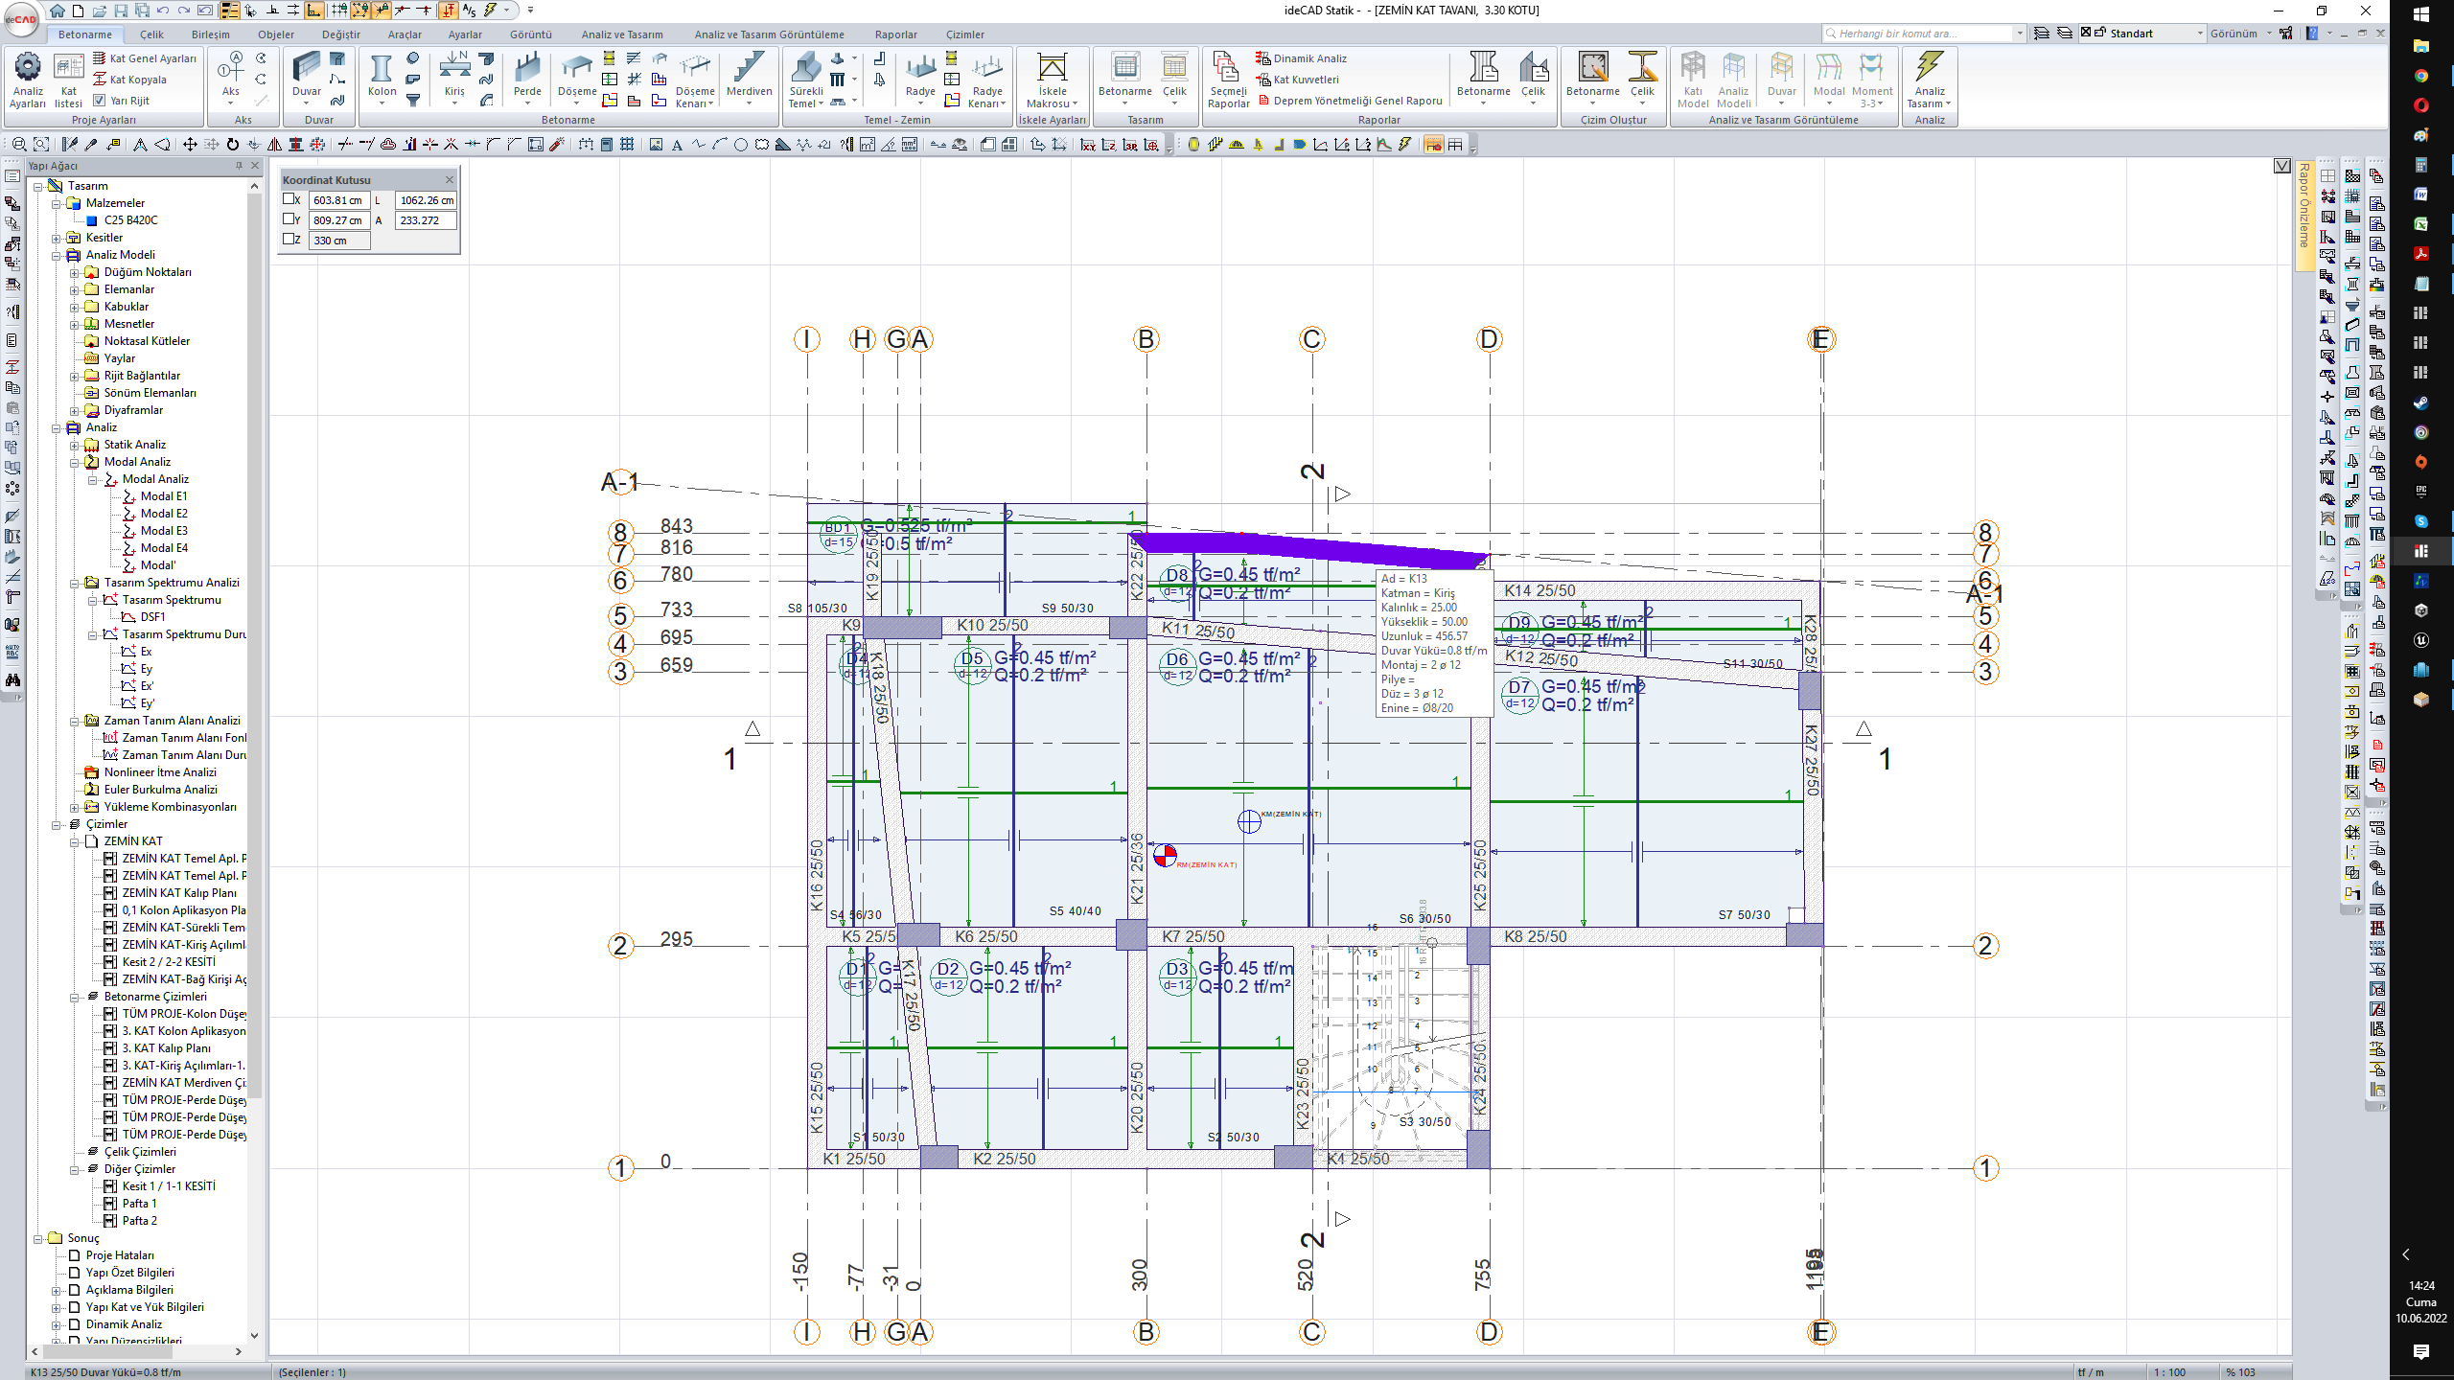Image resolution: width=2454 pixels, height=1380 pixels.
Task: Switch to the Çelik ribbon tab
Action: pyautogui.click(x=151, y=34)
